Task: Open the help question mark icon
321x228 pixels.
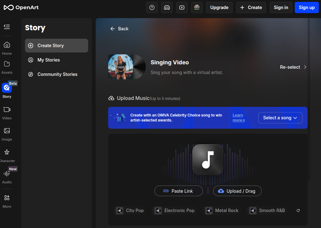Action: [x=152, y=7]
